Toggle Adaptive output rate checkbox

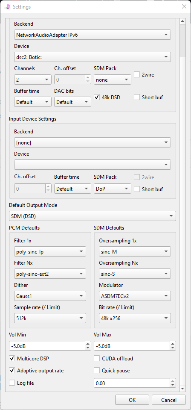click(x=12, y=371)
